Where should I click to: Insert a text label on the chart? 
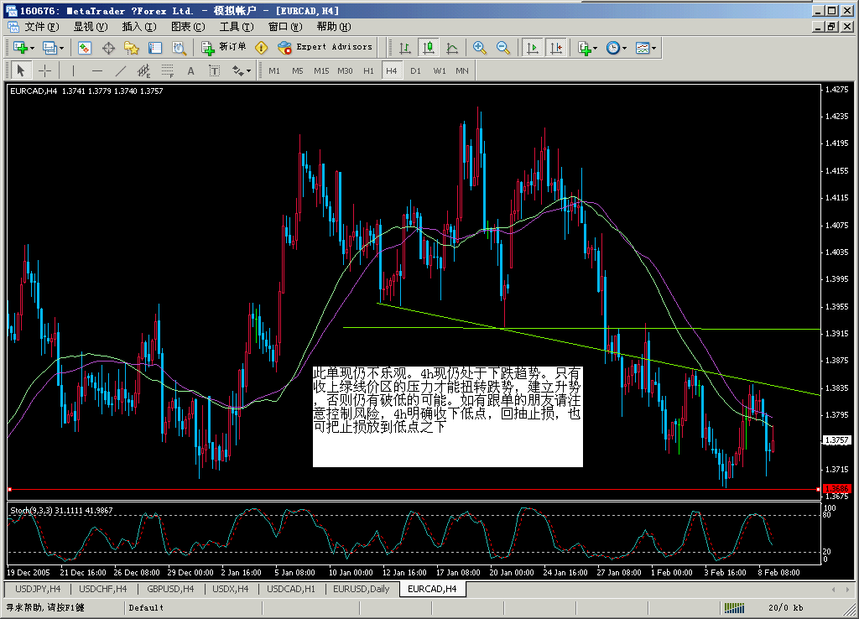tap(214, 70)
